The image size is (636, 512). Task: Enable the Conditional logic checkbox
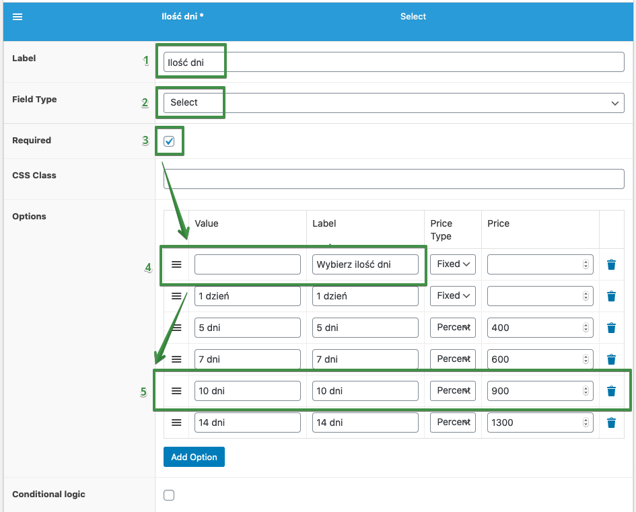click(169, 495)
